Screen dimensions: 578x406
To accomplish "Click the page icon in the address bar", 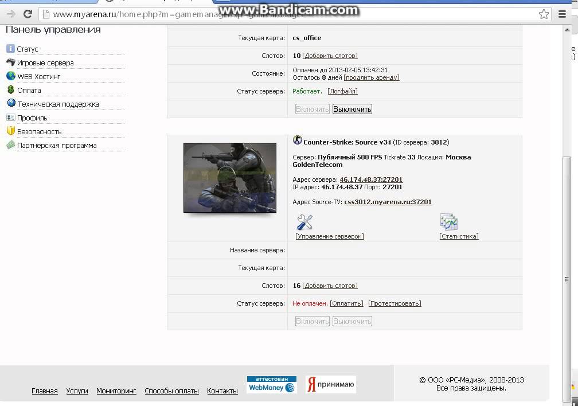I will coord(46,14).
